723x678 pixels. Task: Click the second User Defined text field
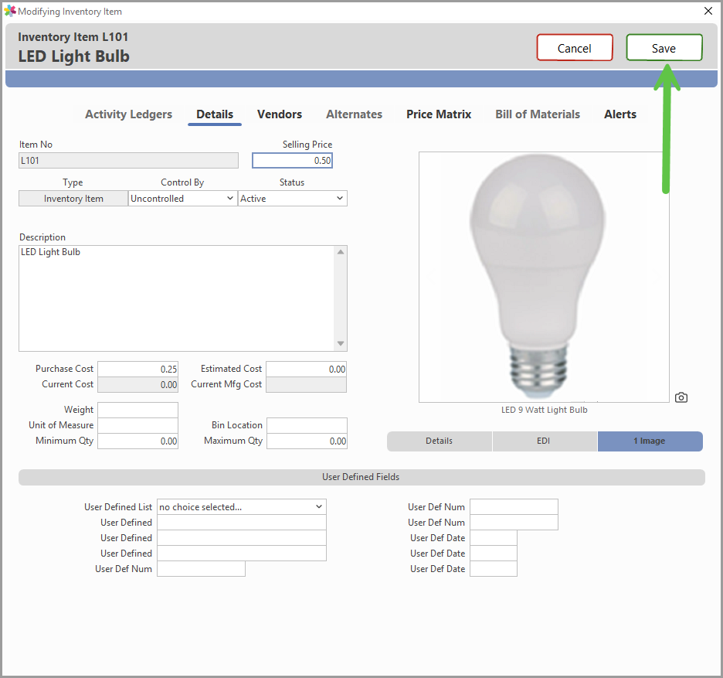(242, 538)
